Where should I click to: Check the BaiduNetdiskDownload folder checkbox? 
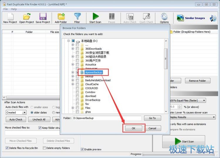(77, 80)
